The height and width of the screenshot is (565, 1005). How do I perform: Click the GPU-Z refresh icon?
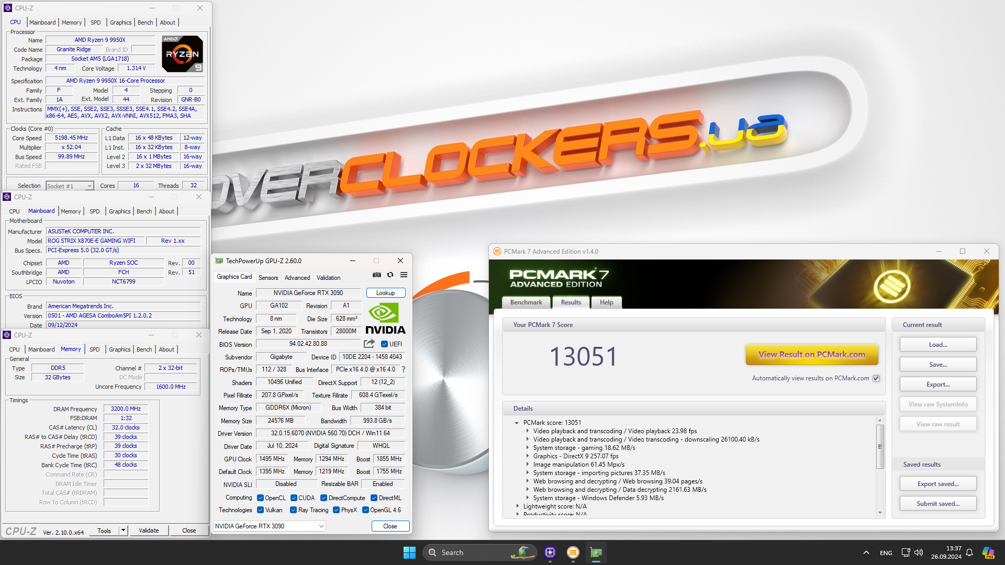click(x=390, y=275)
